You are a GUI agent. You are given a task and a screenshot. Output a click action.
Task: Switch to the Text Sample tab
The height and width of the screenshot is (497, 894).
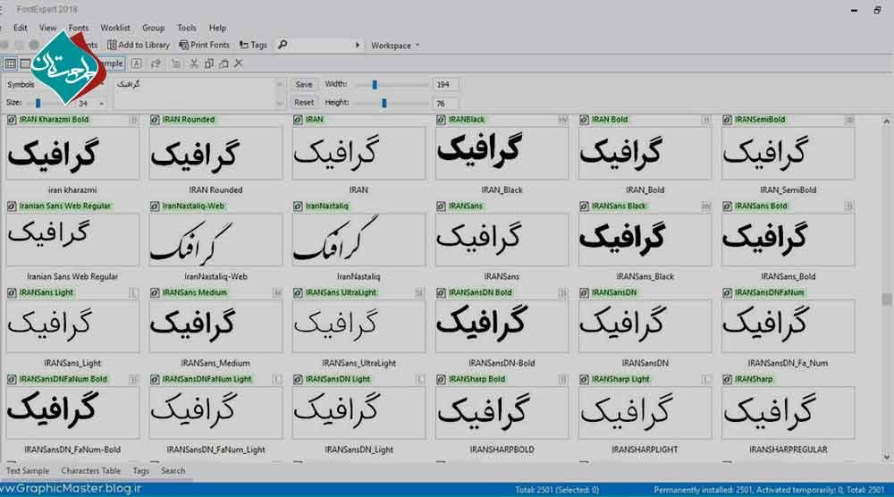[x=28, y=471]
